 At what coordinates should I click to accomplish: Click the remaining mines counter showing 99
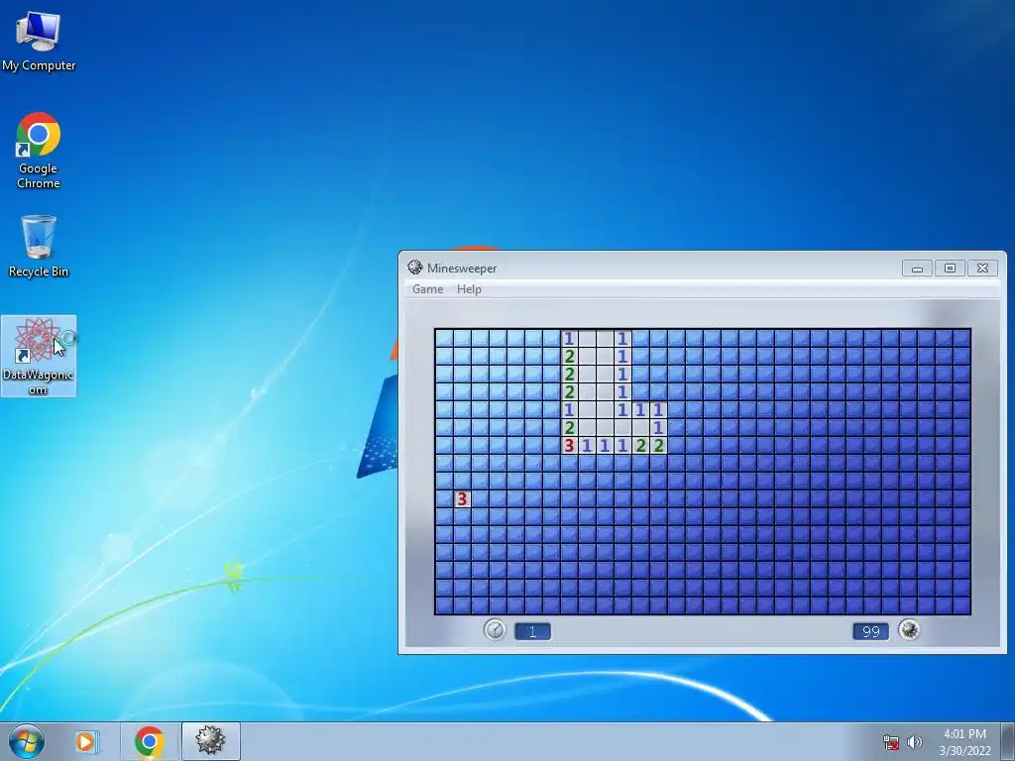(x=870, y=631)
